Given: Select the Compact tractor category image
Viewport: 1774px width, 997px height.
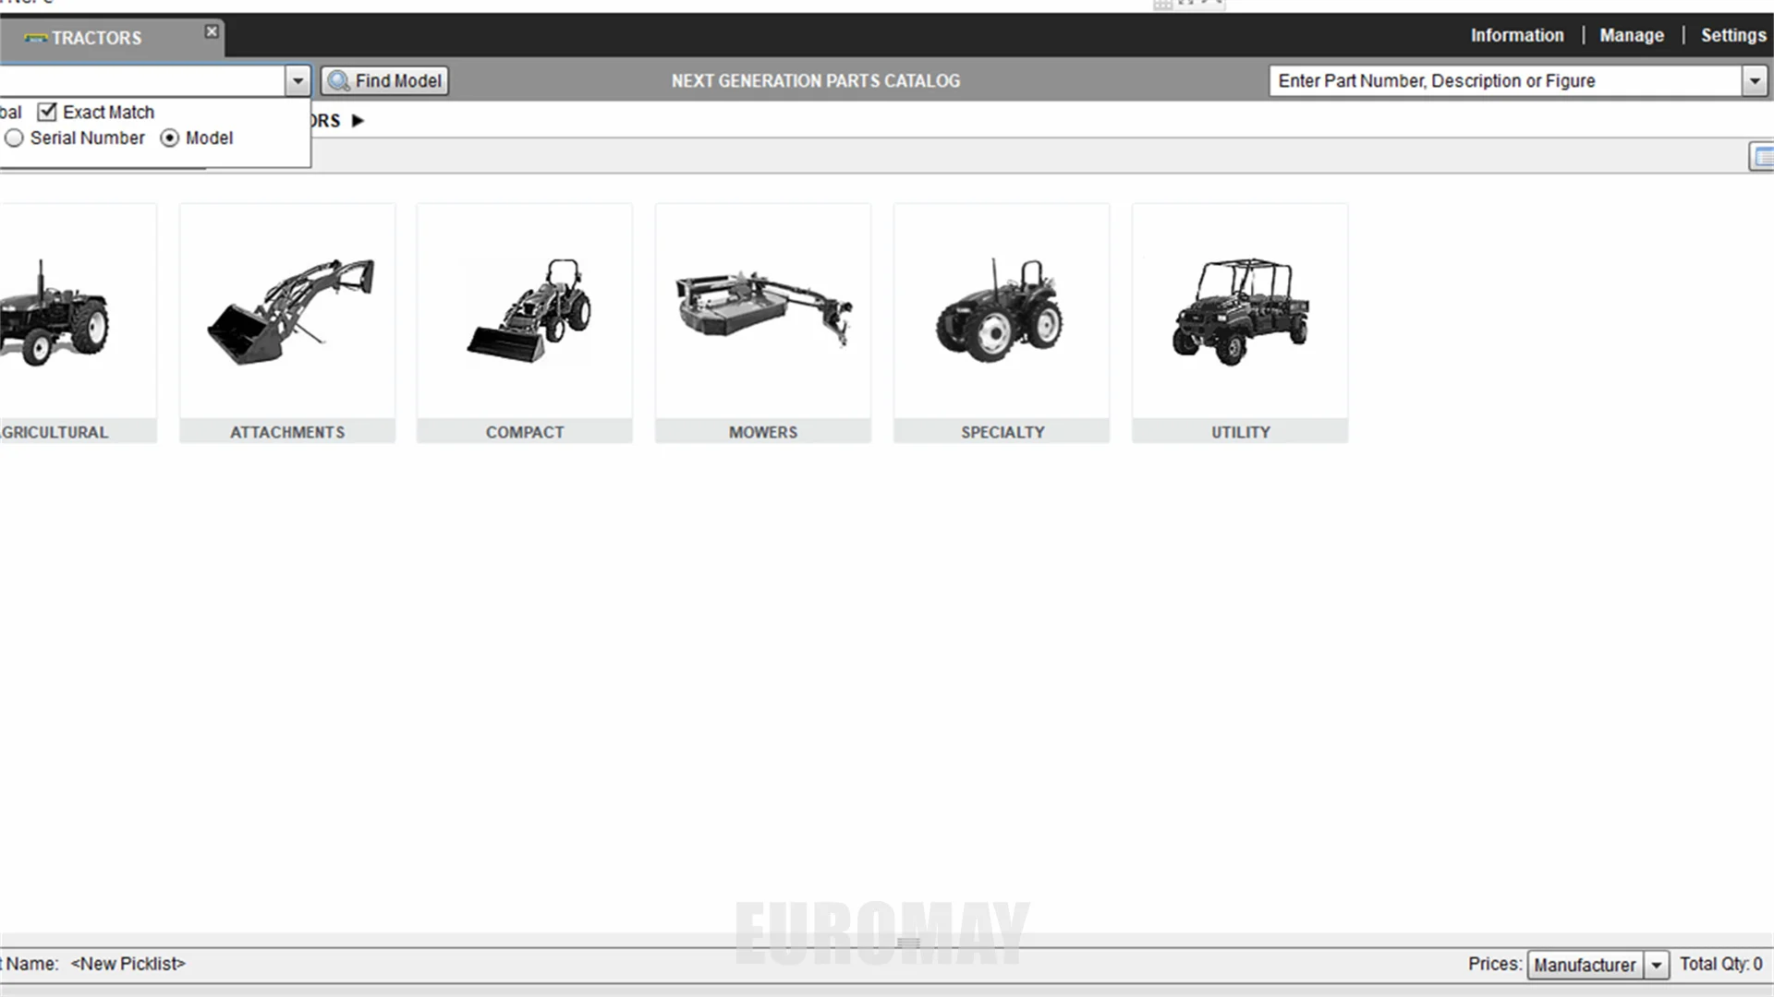Looking at the screenshot, I should pos(525,312).
